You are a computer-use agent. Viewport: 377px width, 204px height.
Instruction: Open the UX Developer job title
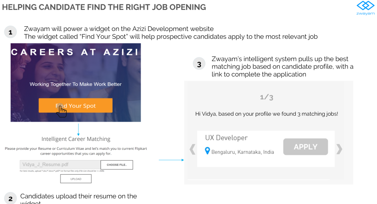click(226, 138)
